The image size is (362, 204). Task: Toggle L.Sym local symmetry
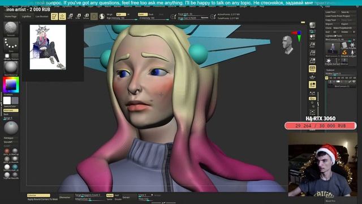coord(312,93)
